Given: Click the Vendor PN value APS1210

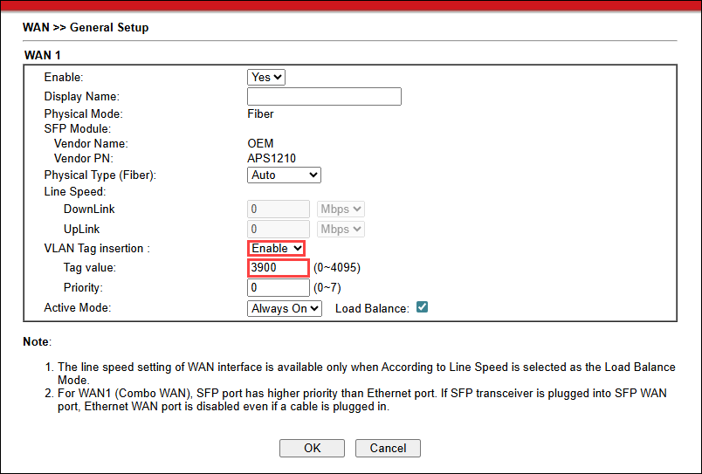Looking at the screenshot, I should click(x=272, y=158).
